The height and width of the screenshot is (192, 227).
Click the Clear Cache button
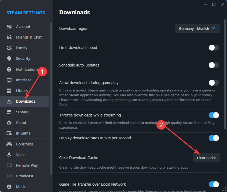pyautogui.click(x=207, y=158)
